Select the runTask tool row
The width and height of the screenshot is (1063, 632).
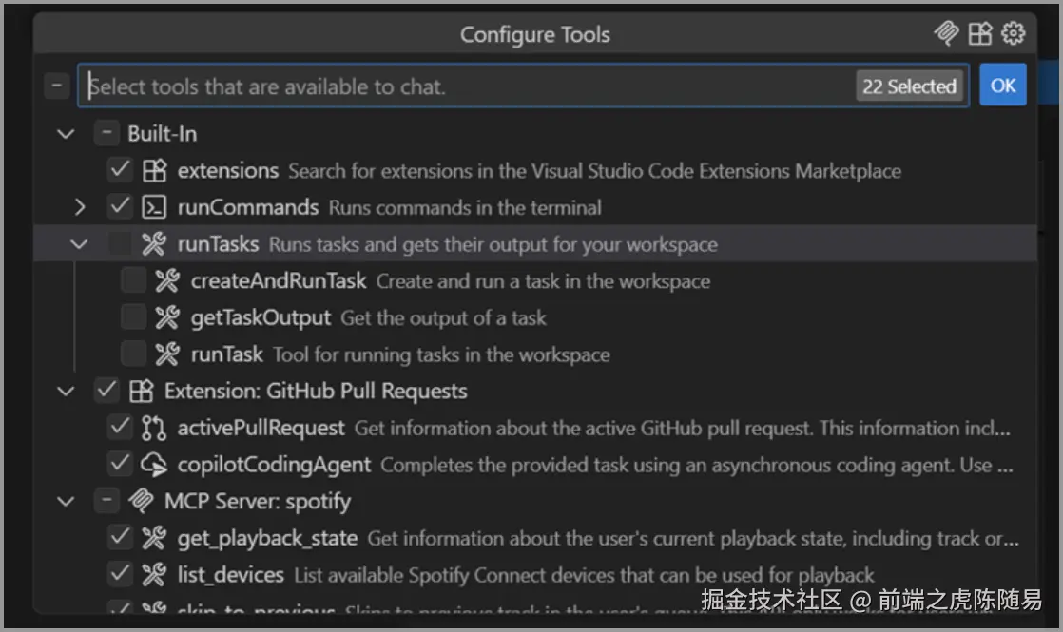[535, 354]
